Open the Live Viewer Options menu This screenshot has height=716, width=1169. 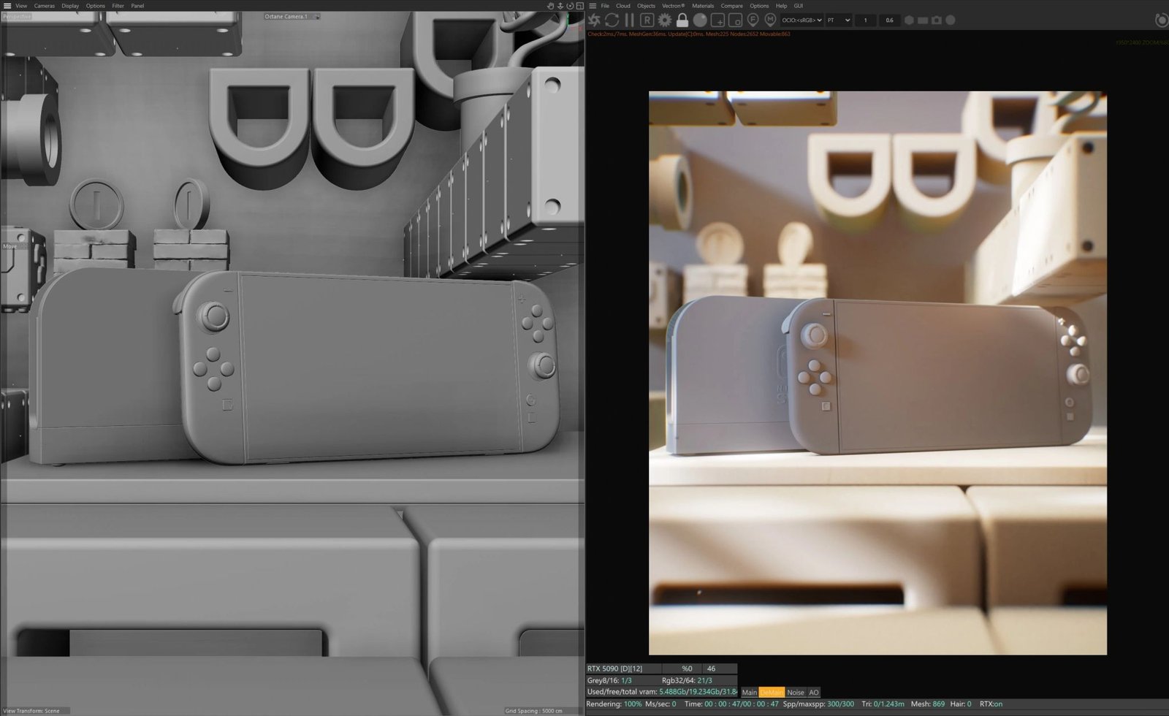click(x=759, y=6)
